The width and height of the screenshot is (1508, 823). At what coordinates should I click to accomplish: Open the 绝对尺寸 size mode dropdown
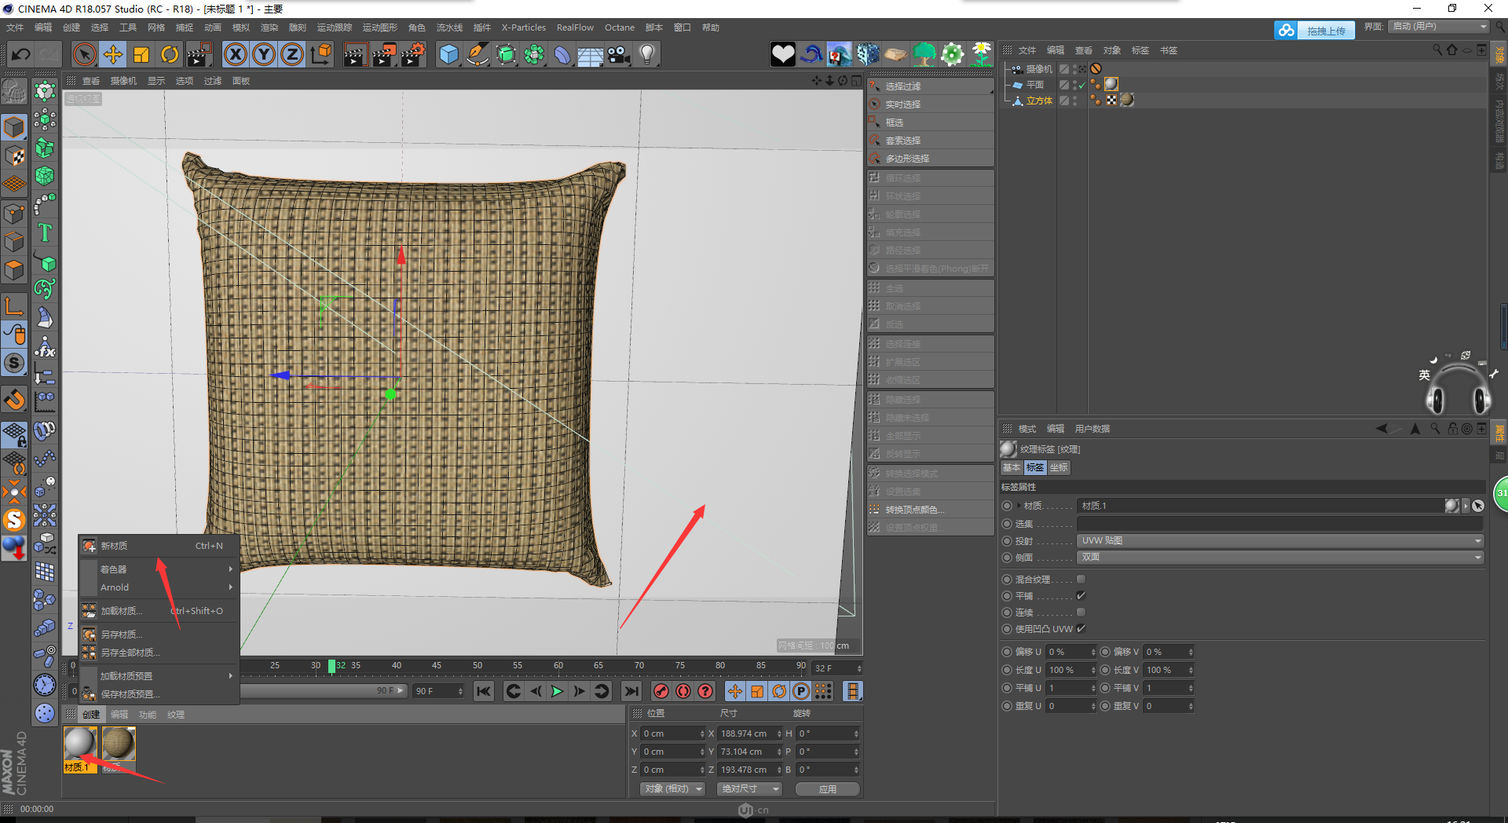point(749,789)
